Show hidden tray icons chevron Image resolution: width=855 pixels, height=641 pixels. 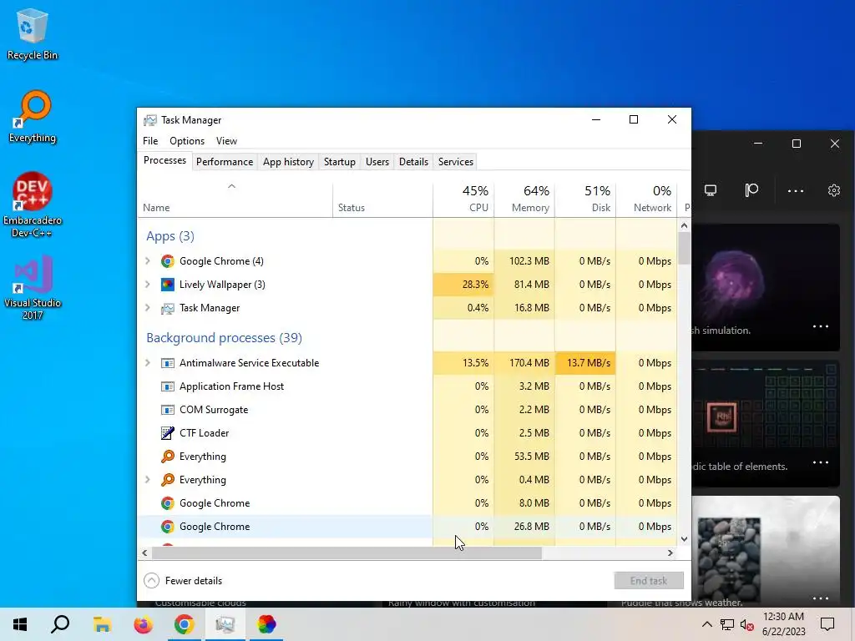click(x=706, y=624)
